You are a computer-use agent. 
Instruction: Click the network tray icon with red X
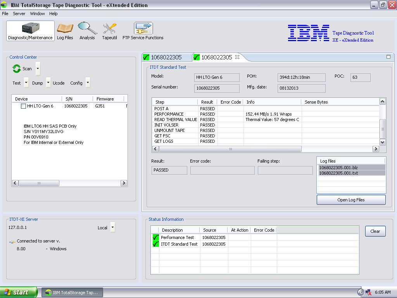tap(368, 293)
